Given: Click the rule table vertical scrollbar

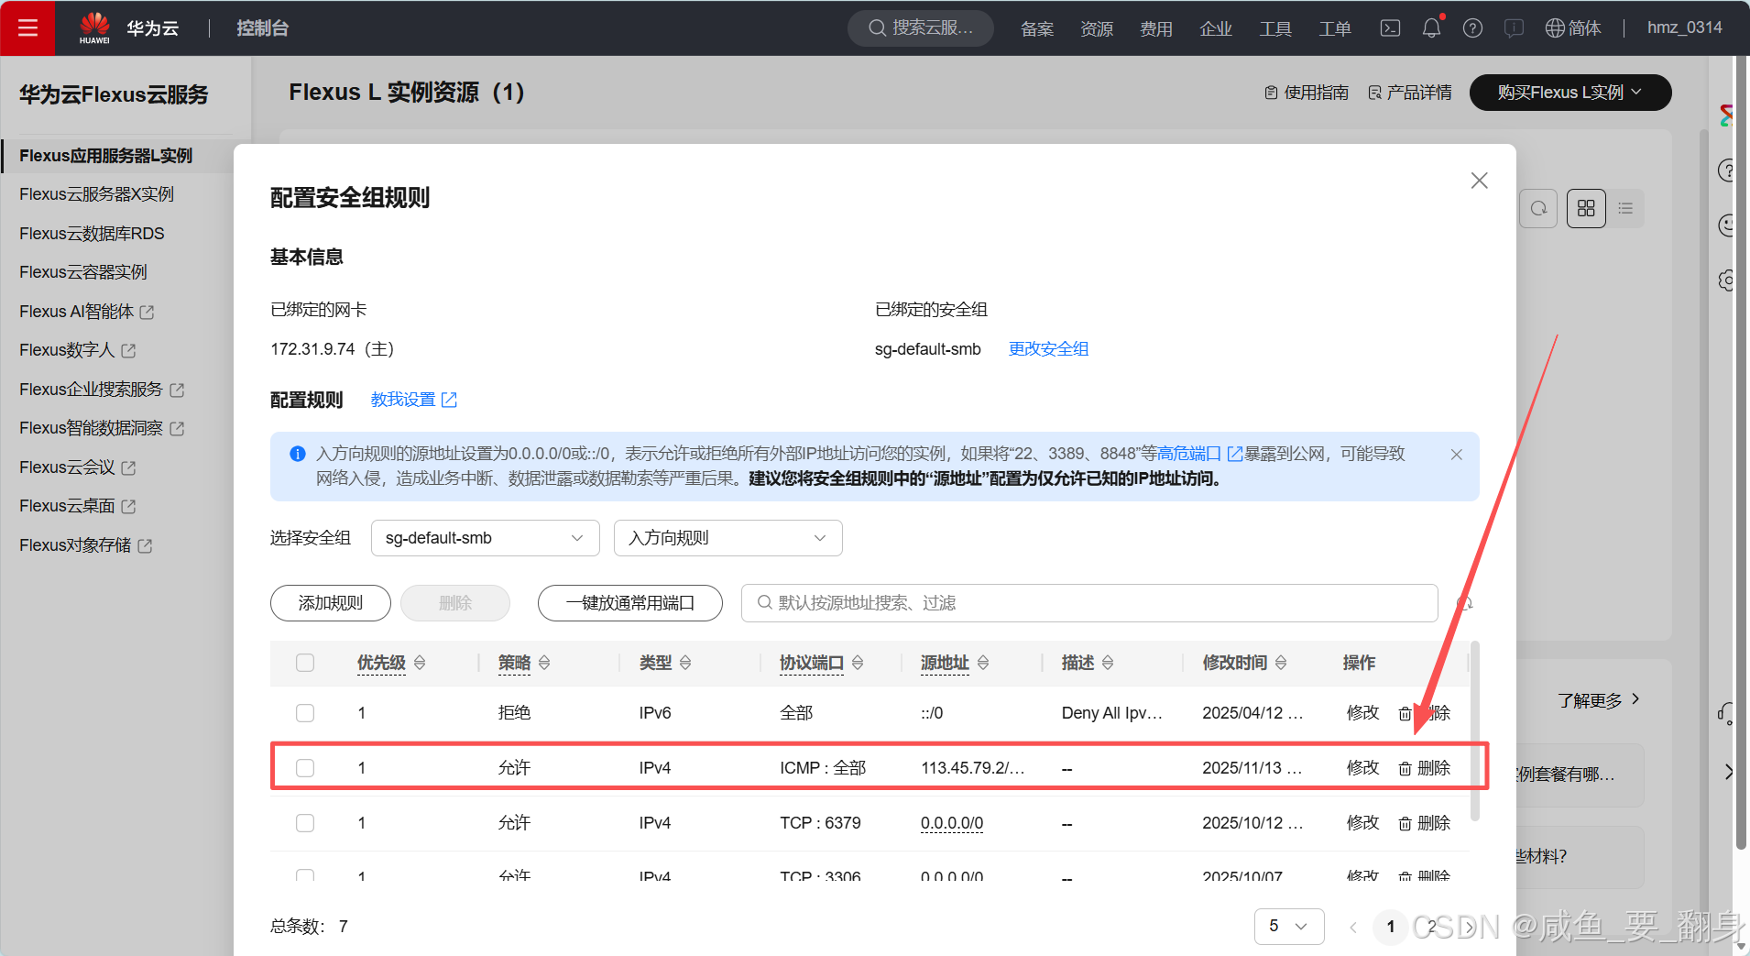Looking at the screenshot, I should point(1474,731).
